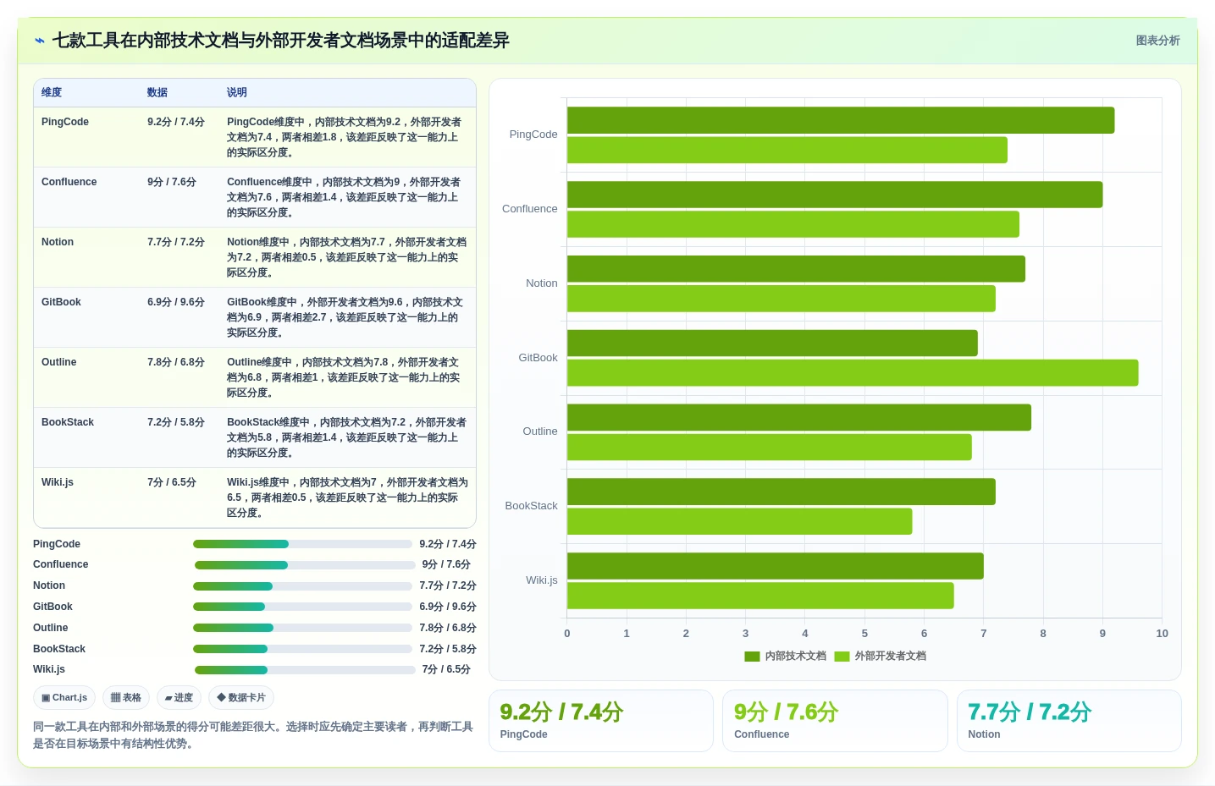This screenshot has height=786, width=1215.
Task: Toggle the 外部开发者文档 legend swatch
Action: (x=842, y=657)
